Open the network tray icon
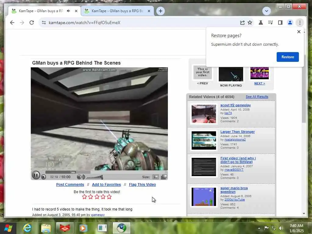Screen dimensions: 312x234 (274, 228)
